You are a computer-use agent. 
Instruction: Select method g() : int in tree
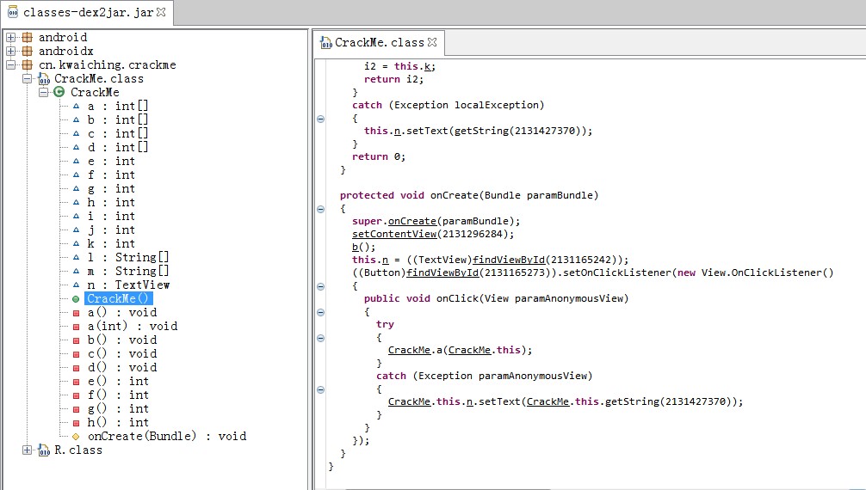[118, 409]
